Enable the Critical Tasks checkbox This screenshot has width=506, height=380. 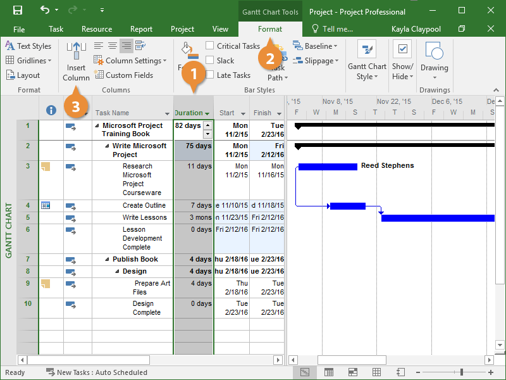click(x=209, y=46)
